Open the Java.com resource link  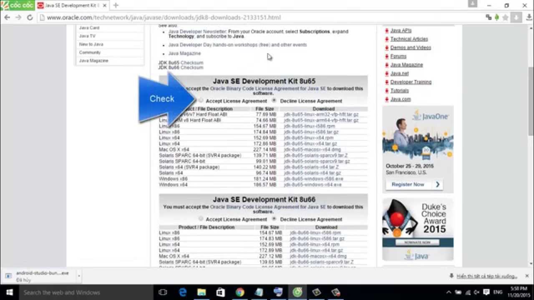pyautogui.click(x=400, y=99)
